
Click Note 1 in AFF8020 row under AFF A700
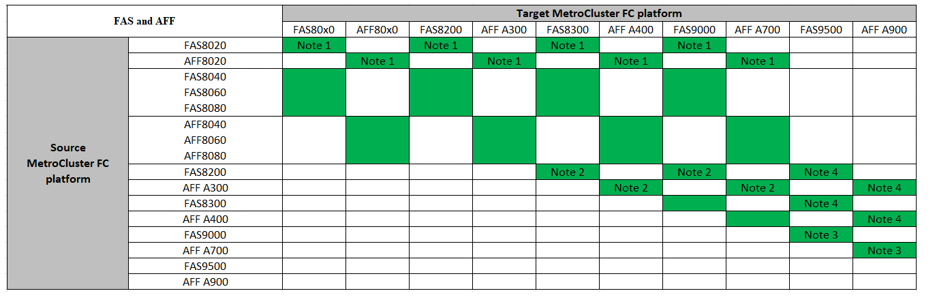coord(757,61)
